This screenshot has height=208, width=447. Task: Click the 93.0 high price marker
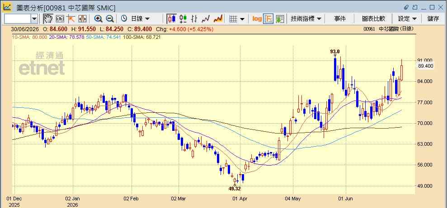tap(335, 51)
